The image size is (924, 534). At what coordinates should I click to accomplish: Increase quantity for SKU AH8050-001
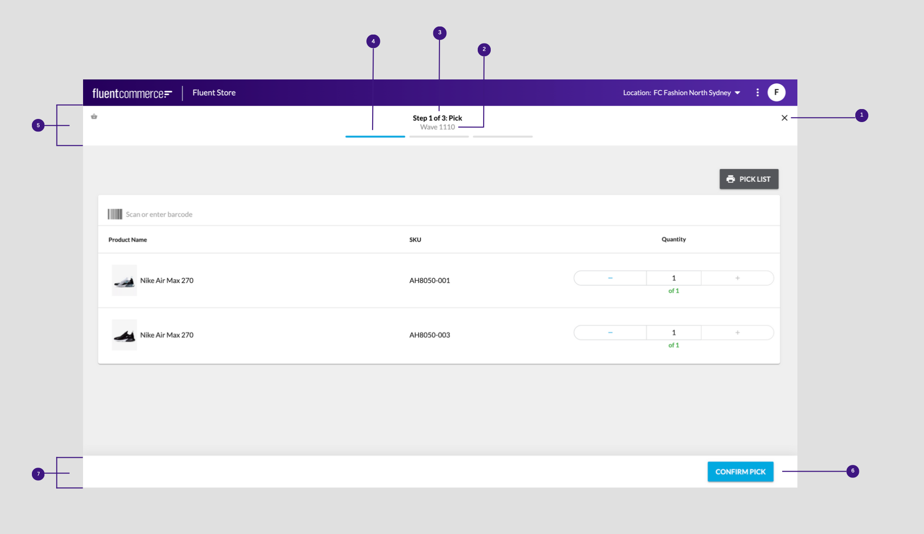pyautogui.click(x=737, y=278)
